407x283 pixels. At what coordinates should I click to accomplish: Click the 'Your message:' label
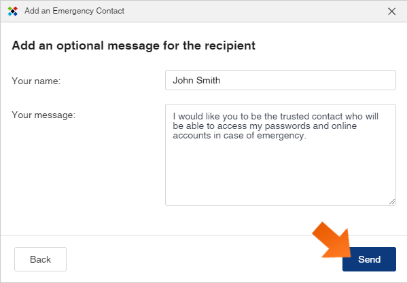click(43, 115)
